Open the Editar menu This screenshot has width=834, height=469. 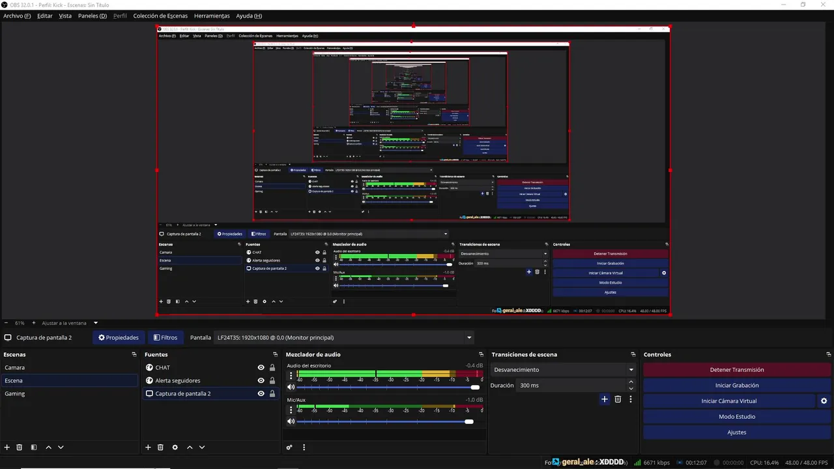[x=45, y=16]
